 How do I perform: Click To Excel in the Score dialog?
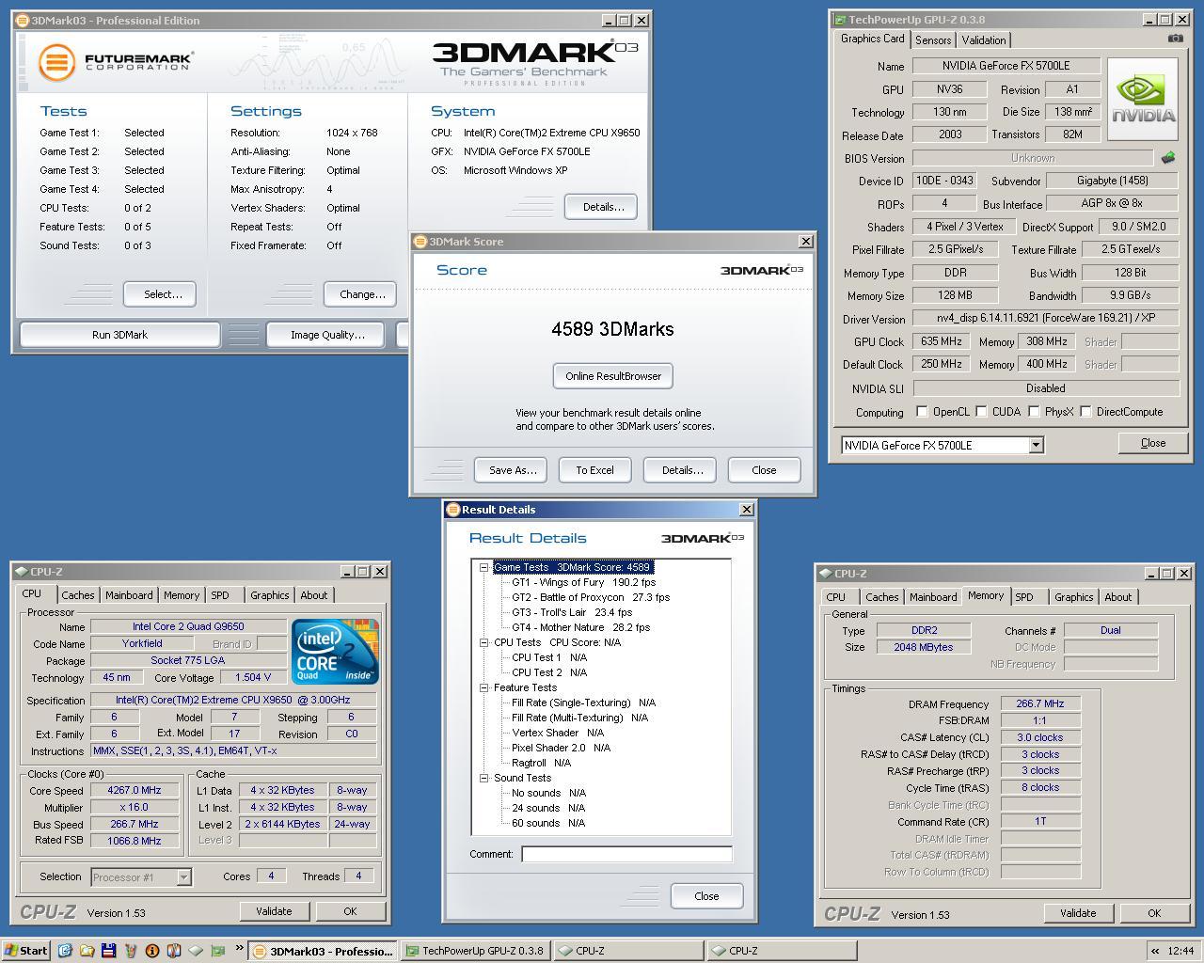coord(594,470)
